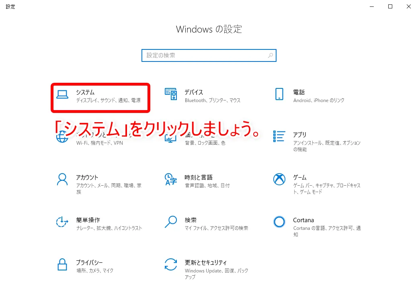The image size is (418, 307).
Task: Click the 'Wi-Fi、機内モード、VPN' description
Action: pyautogui.click(x=99, y=143)
